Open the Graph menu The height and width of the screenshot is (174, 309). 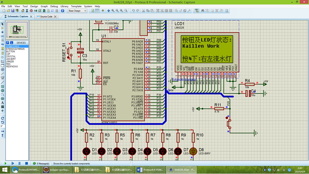click(x=44, y=6)
